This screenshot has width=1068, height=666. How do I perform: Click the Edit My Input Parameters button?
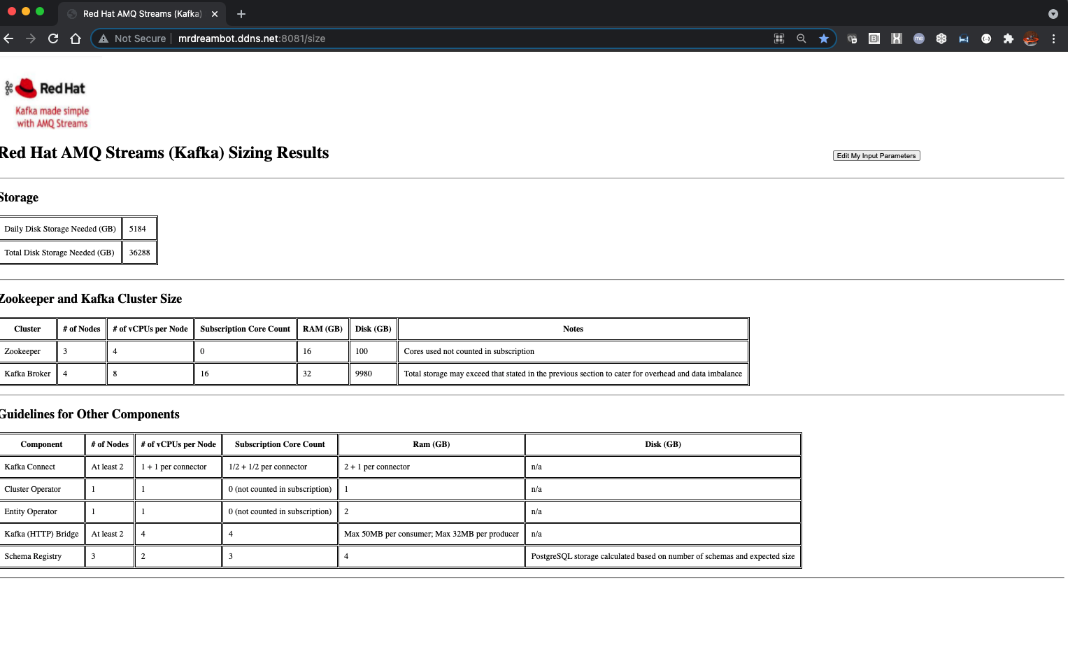pyautogui.click(x=876, y=156)
